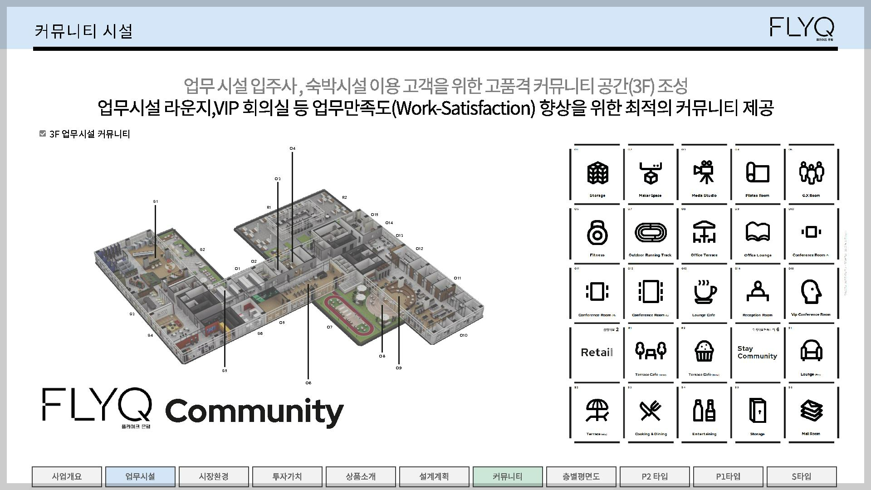The image size is (871, 490).
Task: Click the P1타입 button
Action: (728, 476)
